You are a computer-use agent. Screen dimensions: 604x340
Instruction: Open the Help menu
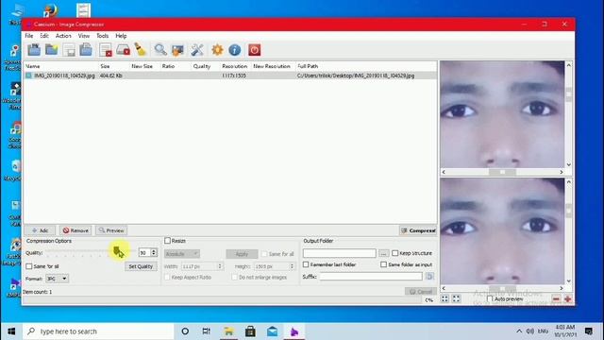point(121,36)
